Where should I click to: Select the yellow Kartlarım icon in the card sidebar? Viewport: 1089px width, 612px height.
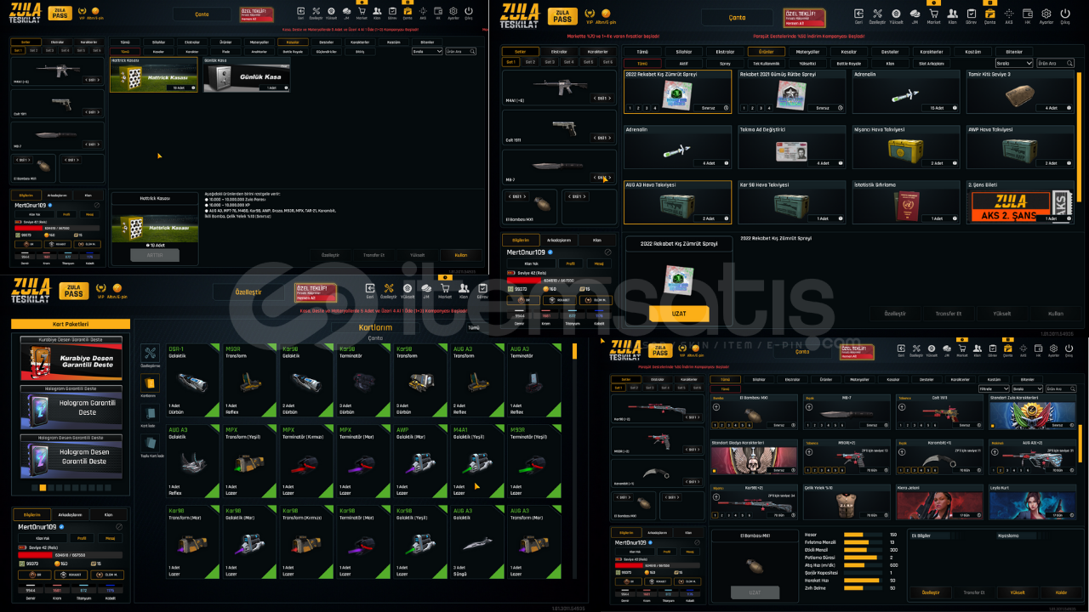point(150,384)
